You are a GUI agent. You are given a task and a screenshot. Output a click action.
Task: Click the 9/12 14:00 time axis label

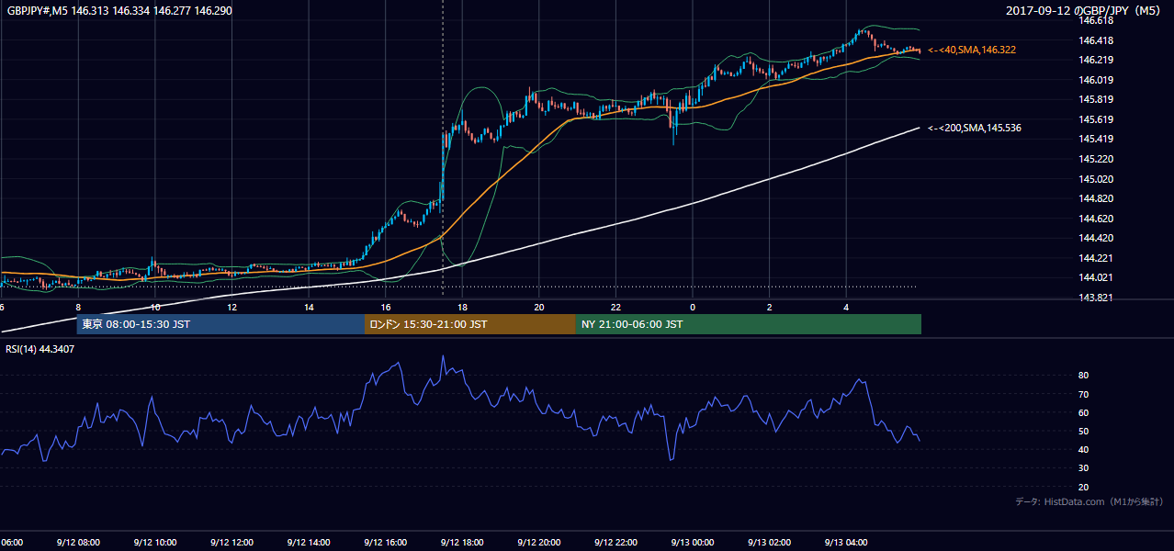pyautogui.click(x=309, y=543)
